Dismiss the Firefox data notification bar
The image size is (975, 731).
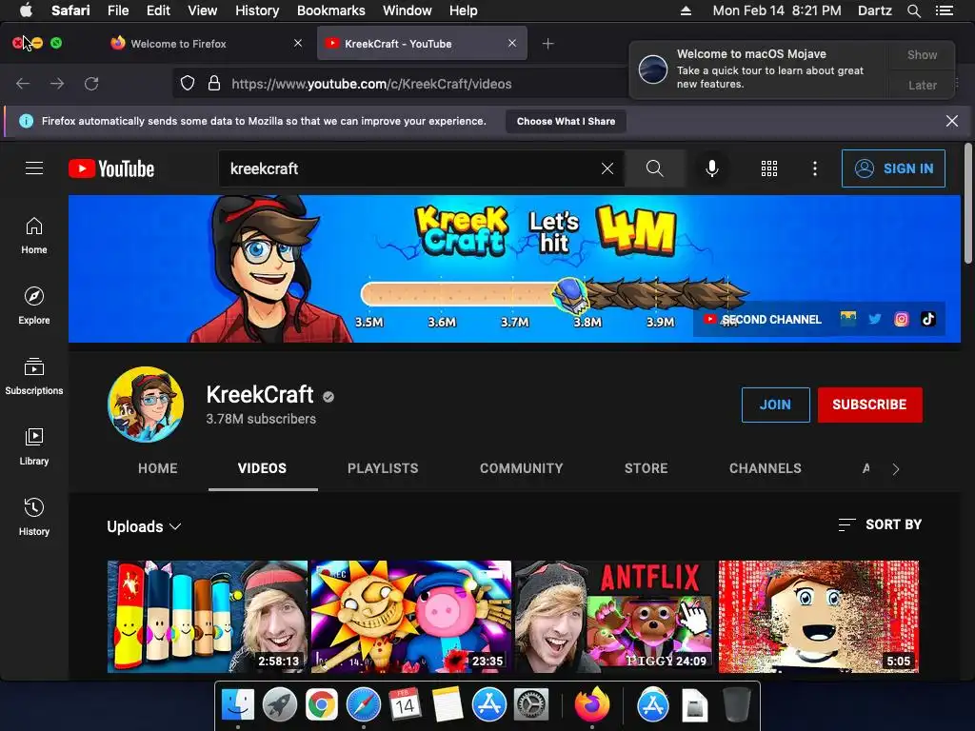952,121
